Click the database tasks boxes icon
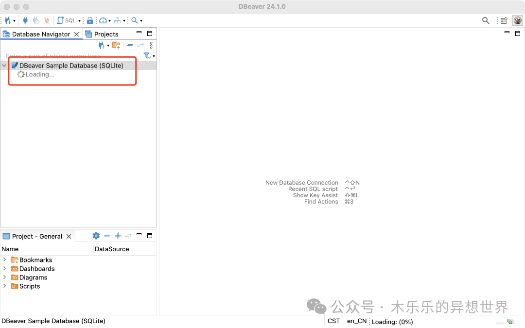 point(118,20)
